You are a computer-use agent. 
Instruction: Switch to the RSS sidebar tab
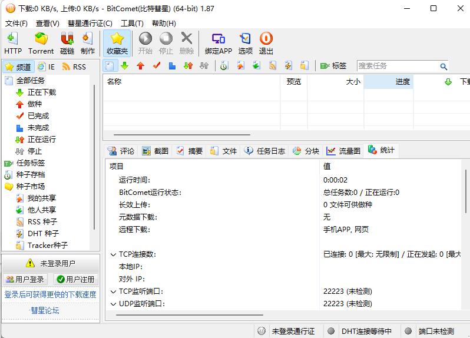coord(74,67)
